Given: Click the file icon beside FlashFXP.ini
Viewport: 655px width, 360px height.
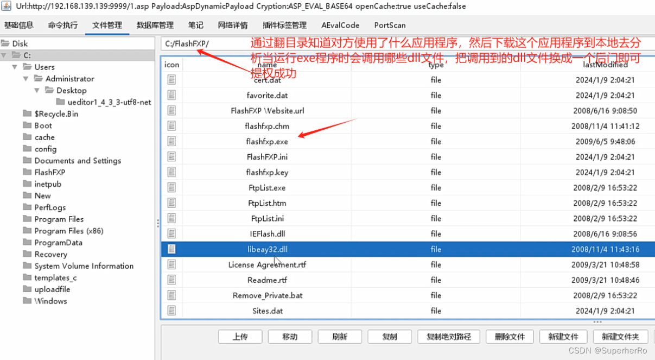Looking at the screenshot, I should tap(171, 157).
